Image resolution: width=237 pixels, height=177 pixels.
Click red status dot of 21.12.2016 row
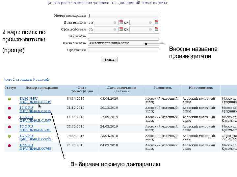[9, 108]
